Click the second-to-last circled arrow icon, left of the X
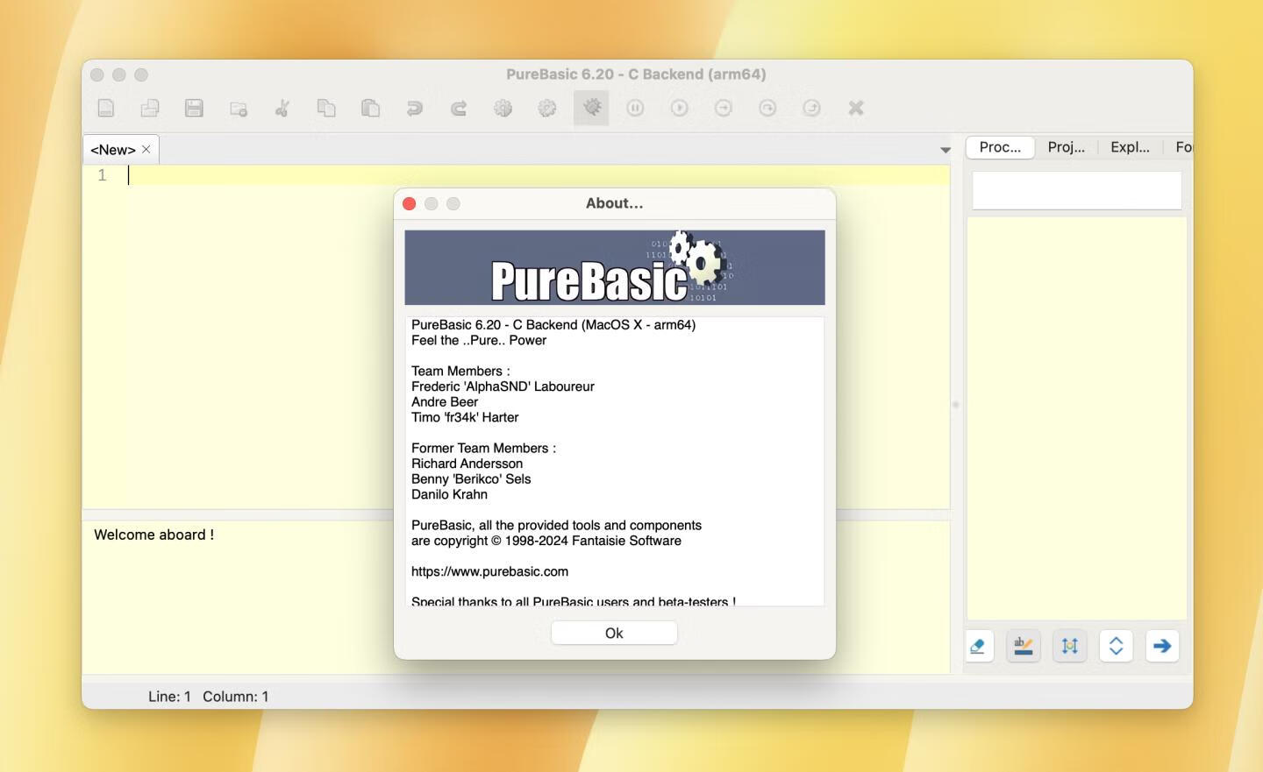1263x772 pixels. (x=767, y=108)
